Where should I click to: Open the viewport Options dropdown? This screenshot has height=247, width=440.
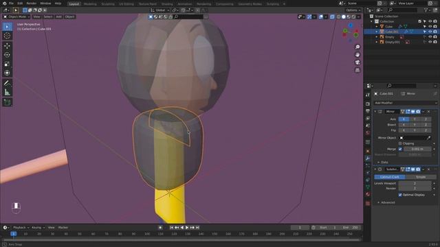pyautogui.click(x=353, y=10)
